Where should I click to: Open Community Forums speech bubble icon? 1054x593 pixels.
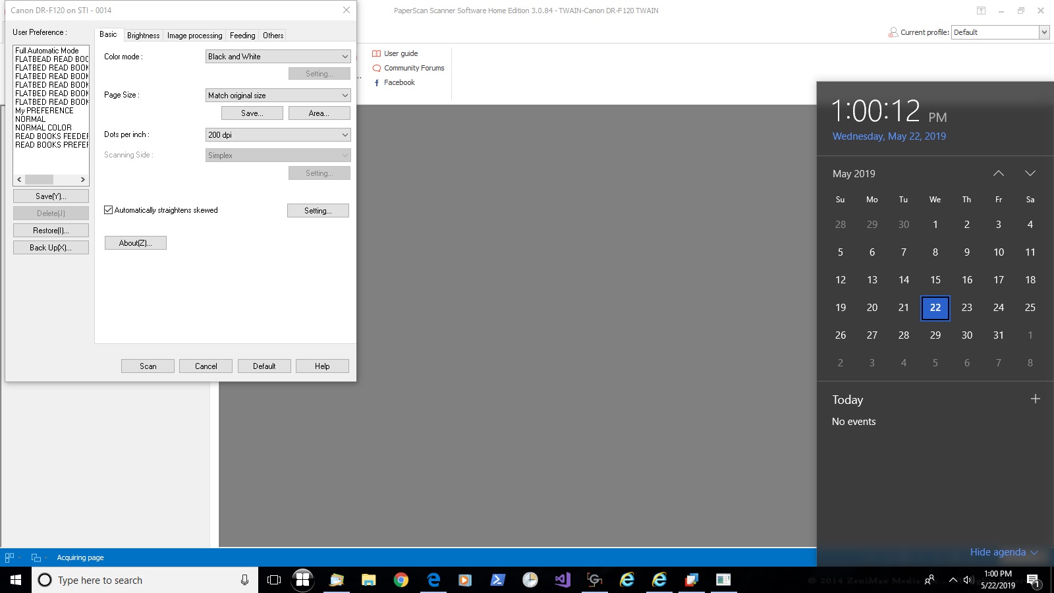coord(376,68)
